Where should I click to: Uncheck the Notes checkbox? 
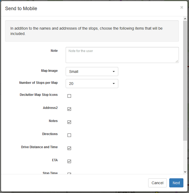click(69, 122)
